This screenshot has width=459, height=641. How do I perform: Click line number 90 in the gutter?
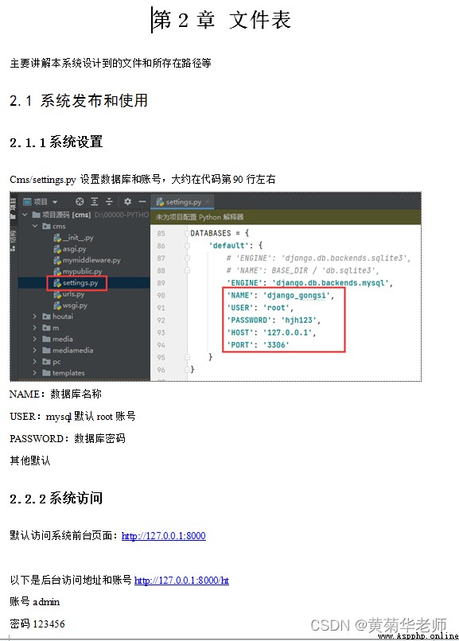161,296
